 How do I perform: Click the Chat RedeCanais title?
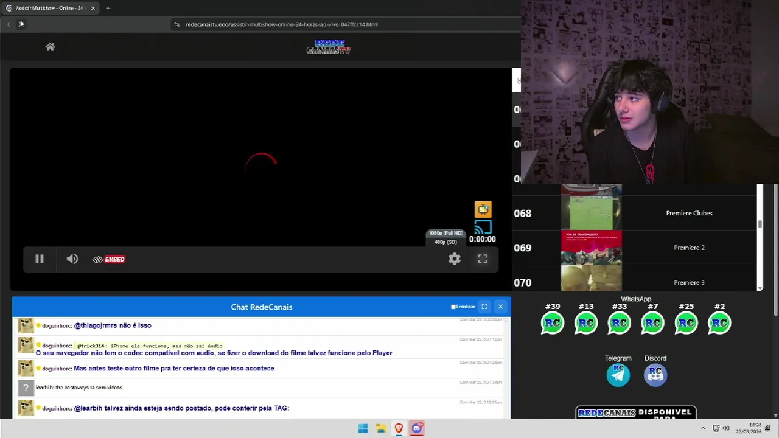(262, 307)
